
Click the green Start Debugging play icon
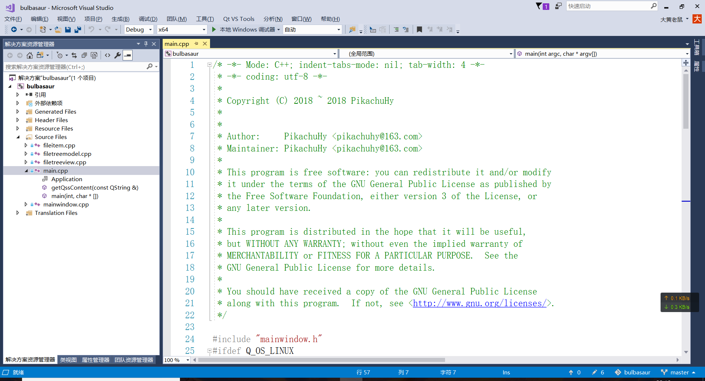click(x=214, y=29)
